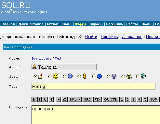This screenshot has height=124, width=160.
Task: Open the Документация navigation item
Action: click(31, 24)
